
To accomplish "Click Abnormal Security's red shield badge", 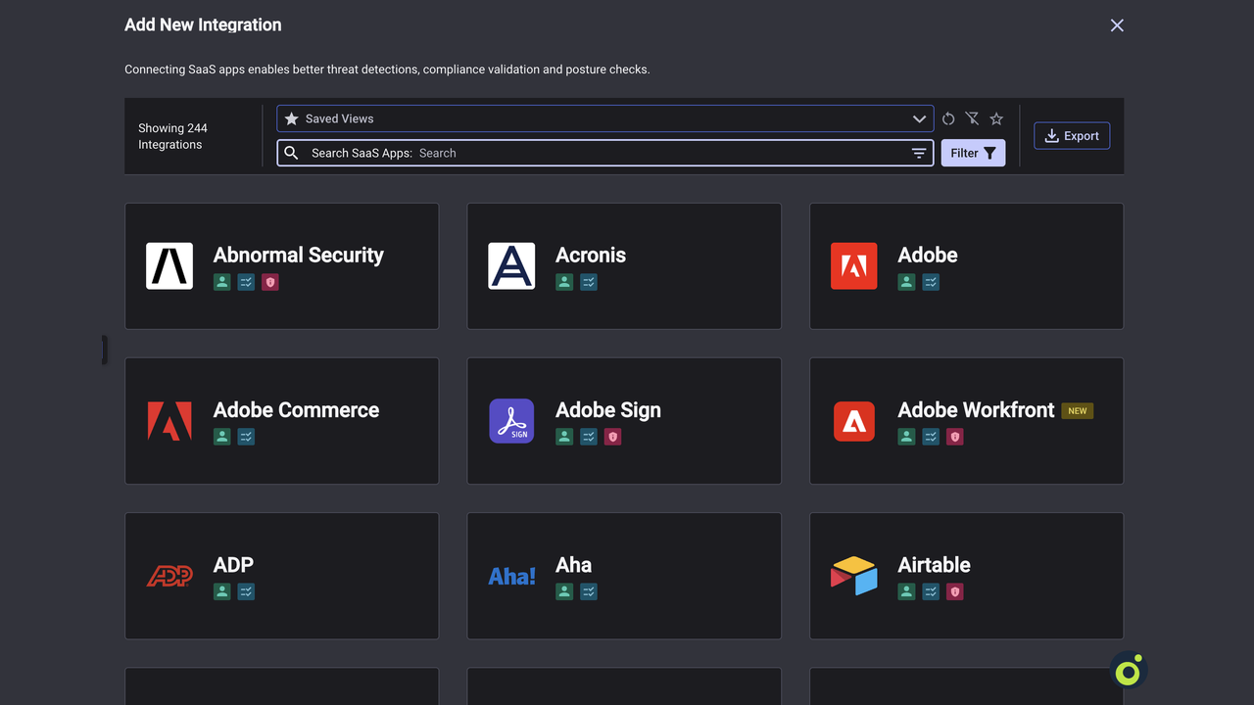I will (x=270, y=282).
